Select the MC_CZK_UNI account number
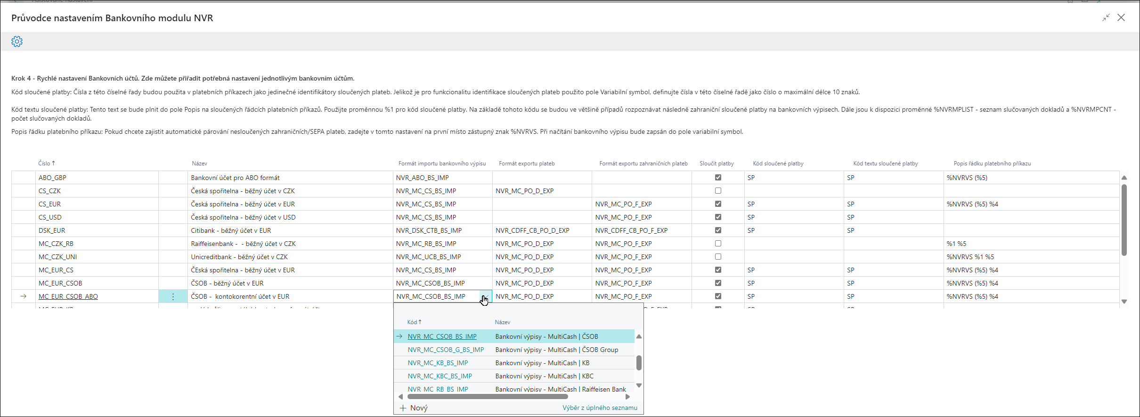The image size is (1140, 417). (x=57, y=257)
